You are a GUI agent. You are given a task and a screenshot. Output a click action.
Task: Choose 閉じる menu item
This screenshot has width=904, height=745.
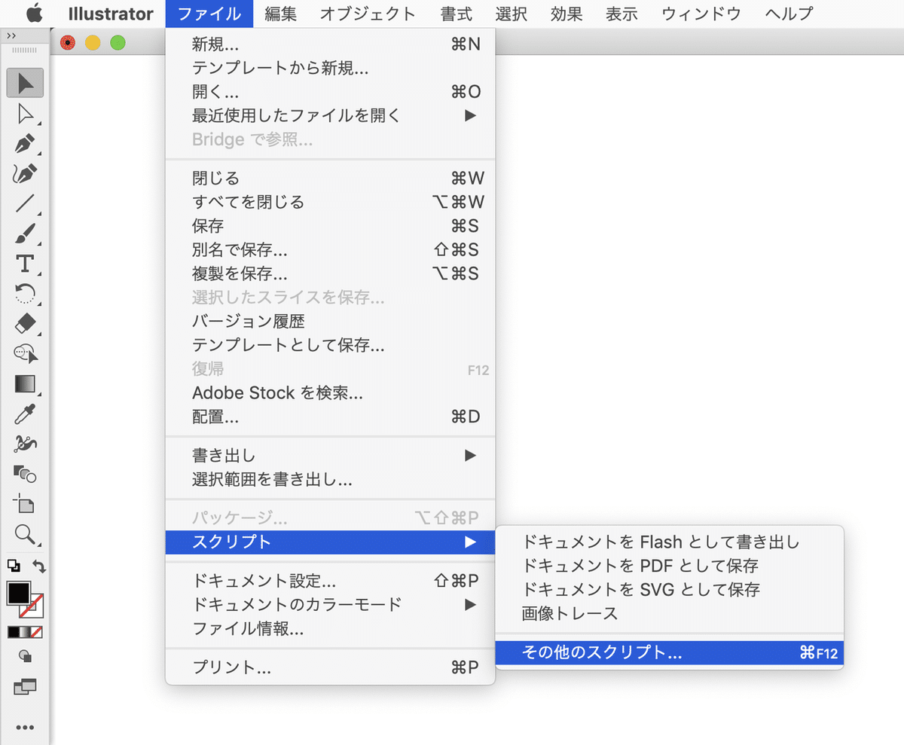coord(330,178)
